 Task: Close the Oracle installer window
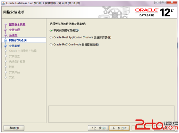coord(172,2)
